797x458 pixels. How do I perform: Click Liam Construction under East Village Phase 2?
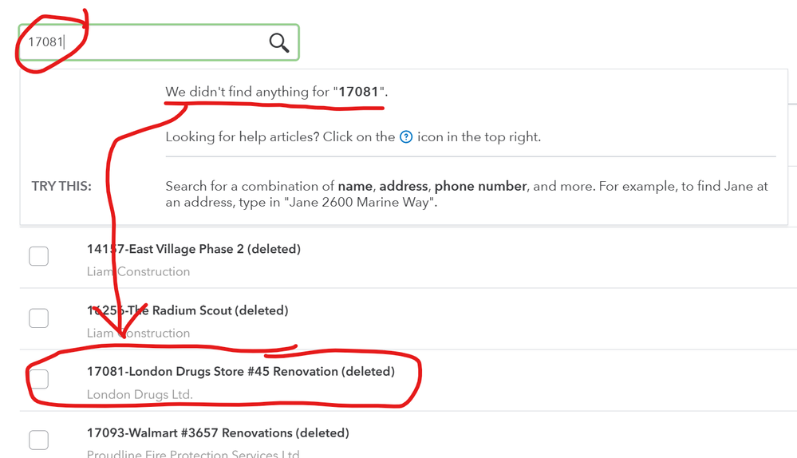[138, 271]
